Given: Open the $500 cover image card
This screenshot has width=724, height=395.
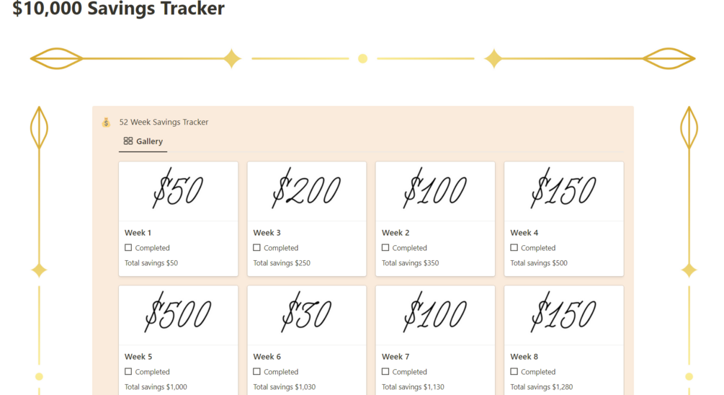Looking at the screenshot, I should tap(178, 315).
